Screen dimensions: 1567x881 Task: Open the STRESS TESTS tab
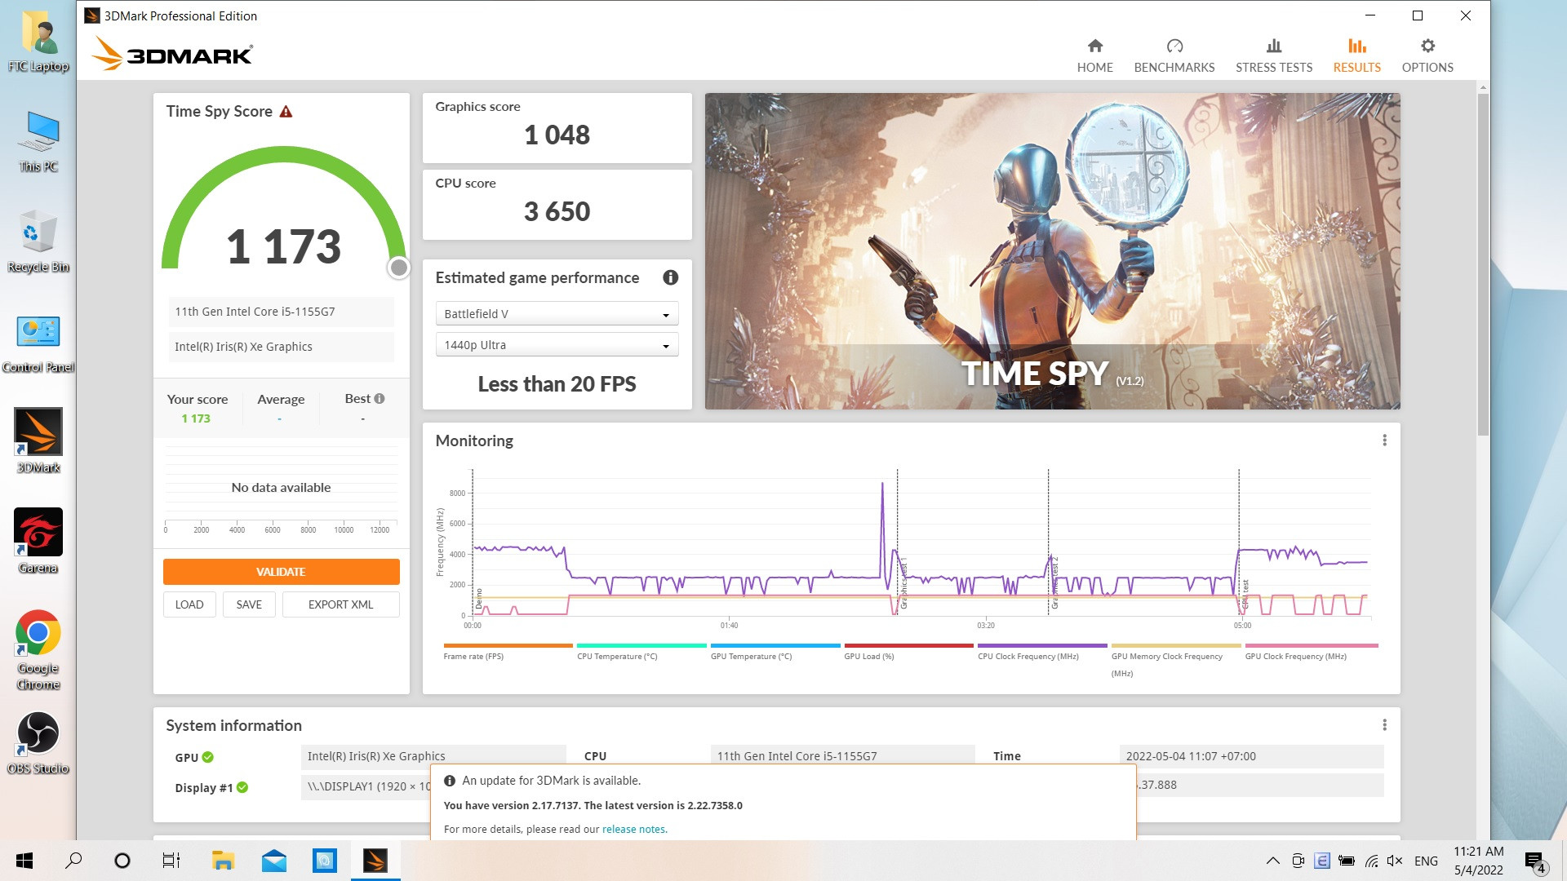click(x=1273, y=55)
